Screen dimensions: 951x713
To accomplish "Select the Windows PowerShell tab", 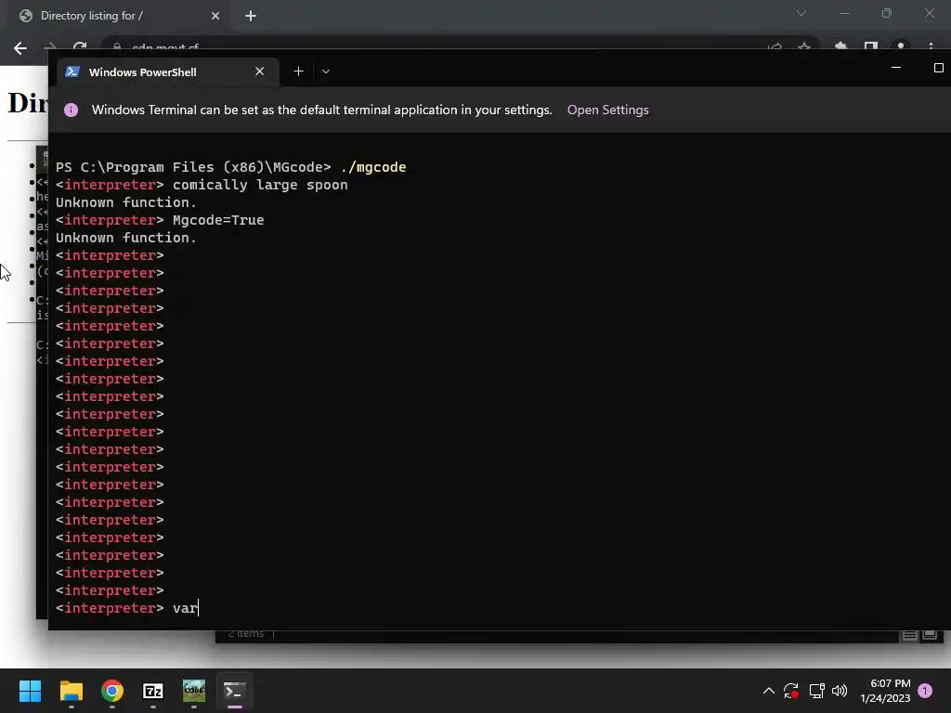I will point(167,71).
